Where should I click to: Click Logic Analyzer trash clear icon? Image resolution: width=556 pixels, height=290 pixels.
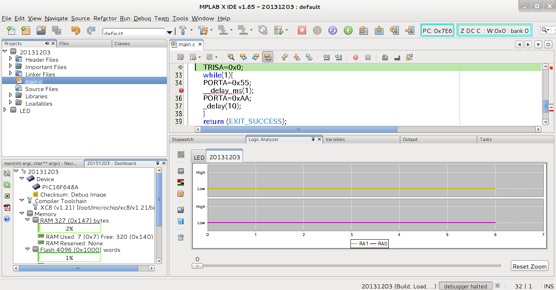(181, 237)
